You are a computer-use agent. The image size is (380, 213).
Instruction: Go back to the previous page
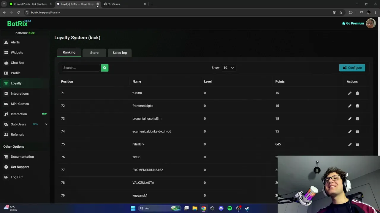tap(4, 12)
